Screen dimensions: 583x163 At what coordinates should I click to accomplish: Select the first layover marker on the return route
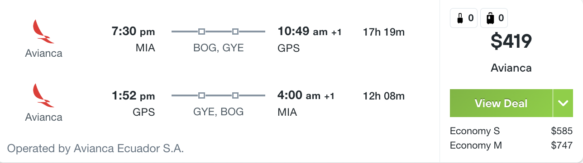pyautogui.click(x=202, y=95)
